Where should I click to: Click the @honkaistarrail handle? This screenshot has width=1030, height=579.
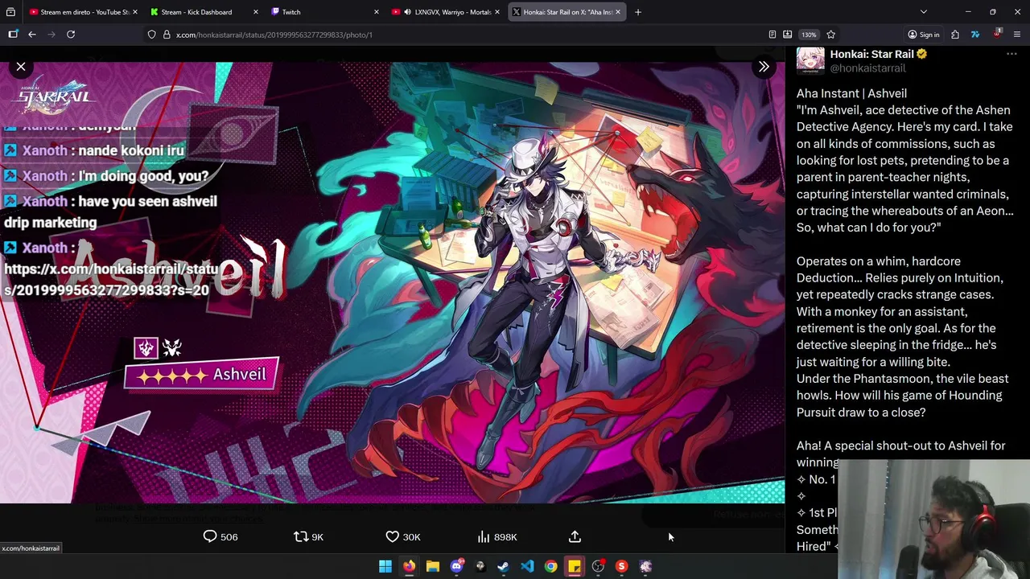point(867,68)
